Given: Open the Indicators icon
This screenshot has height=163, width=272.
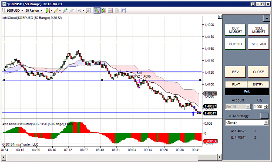Looking at the screenshot, I should tap(111, 10).
